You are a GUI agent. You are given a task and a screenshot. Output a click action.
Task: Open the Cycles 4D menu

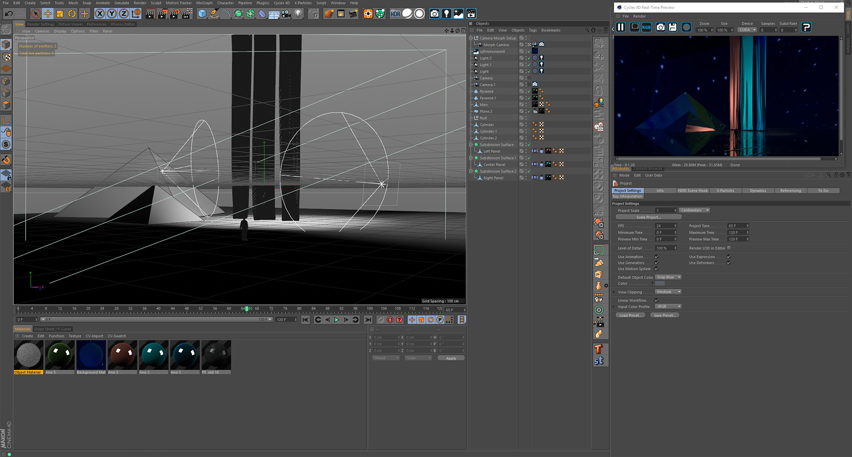tap(282, 3)
